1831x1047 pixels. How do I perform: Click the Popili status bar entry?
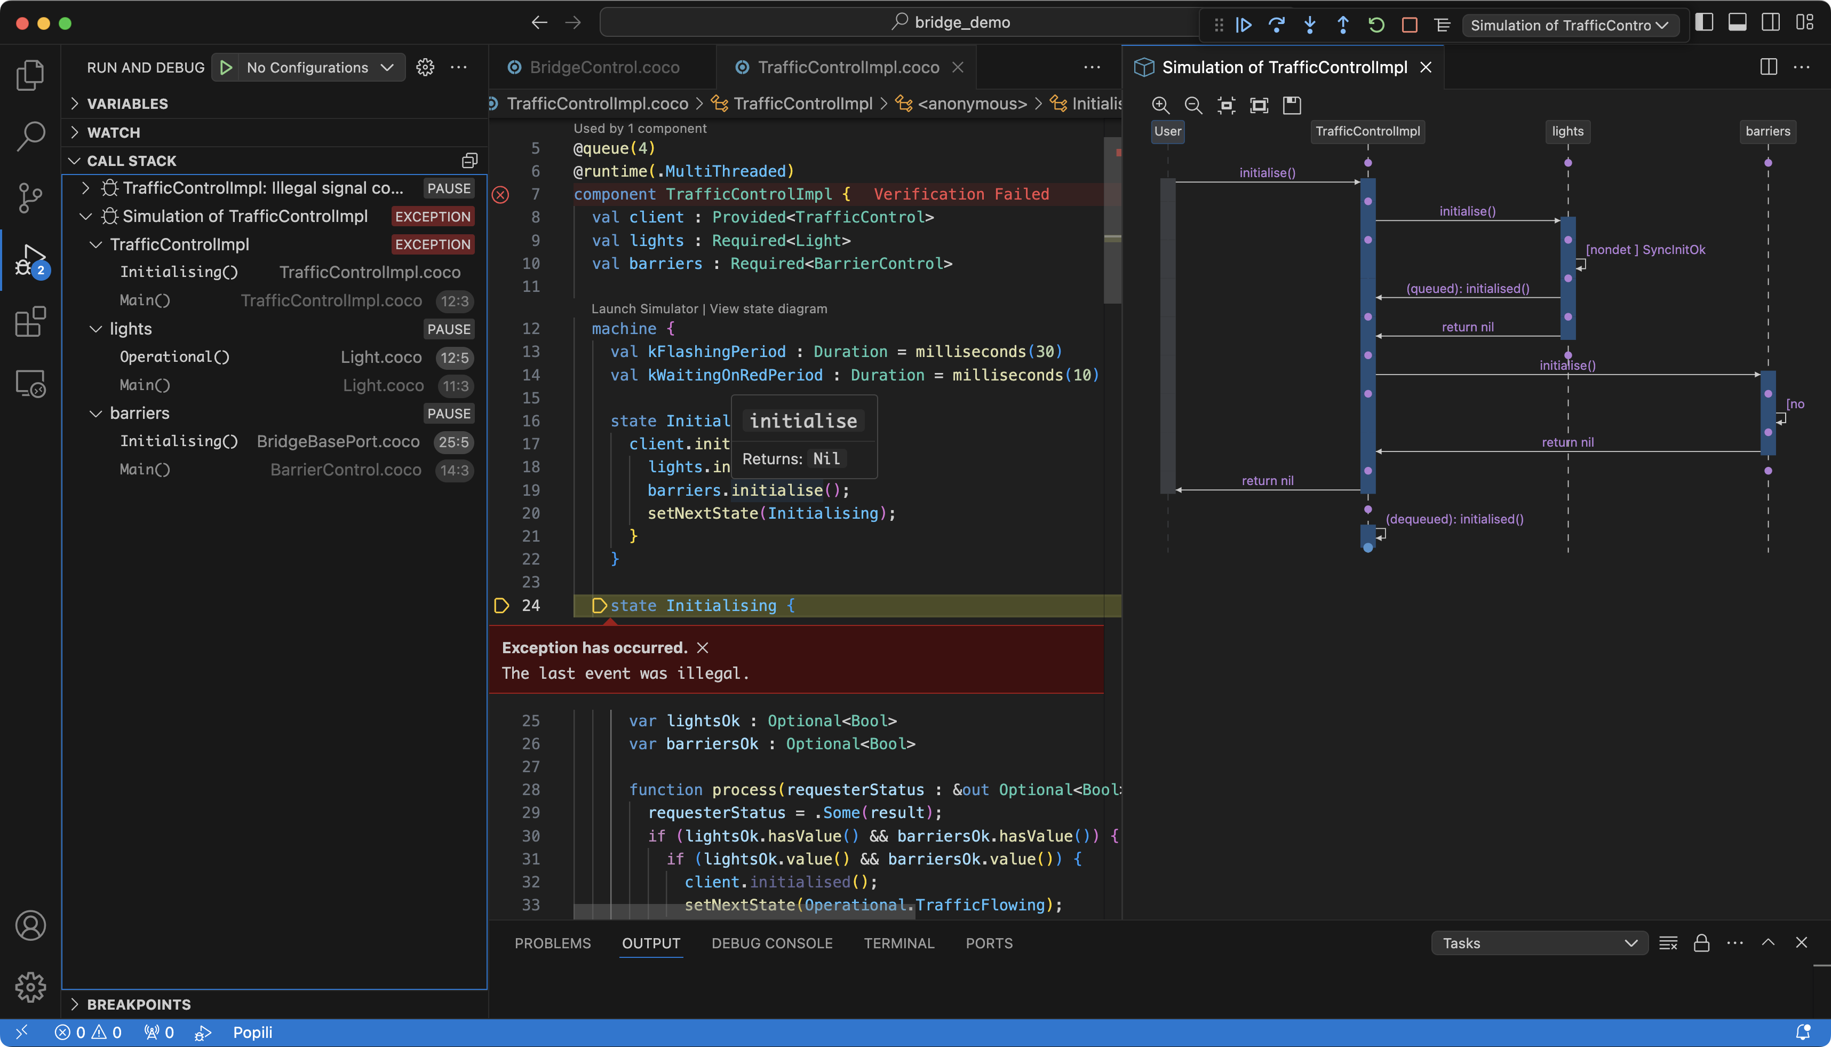(x=252, y=1033)
